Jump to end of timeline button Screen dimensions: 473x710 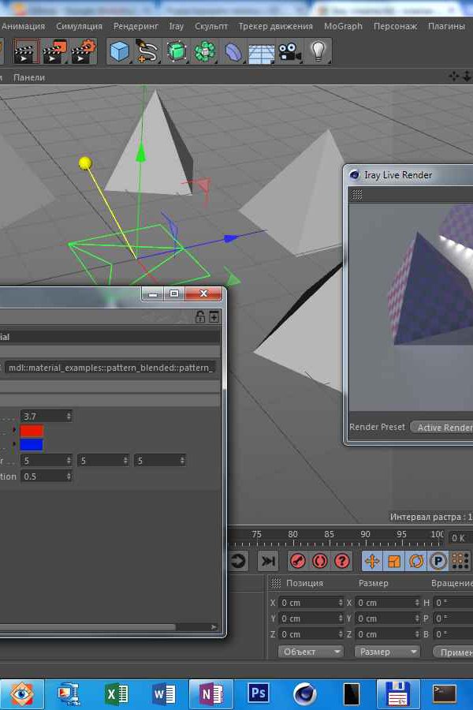(x=268, y=561)
